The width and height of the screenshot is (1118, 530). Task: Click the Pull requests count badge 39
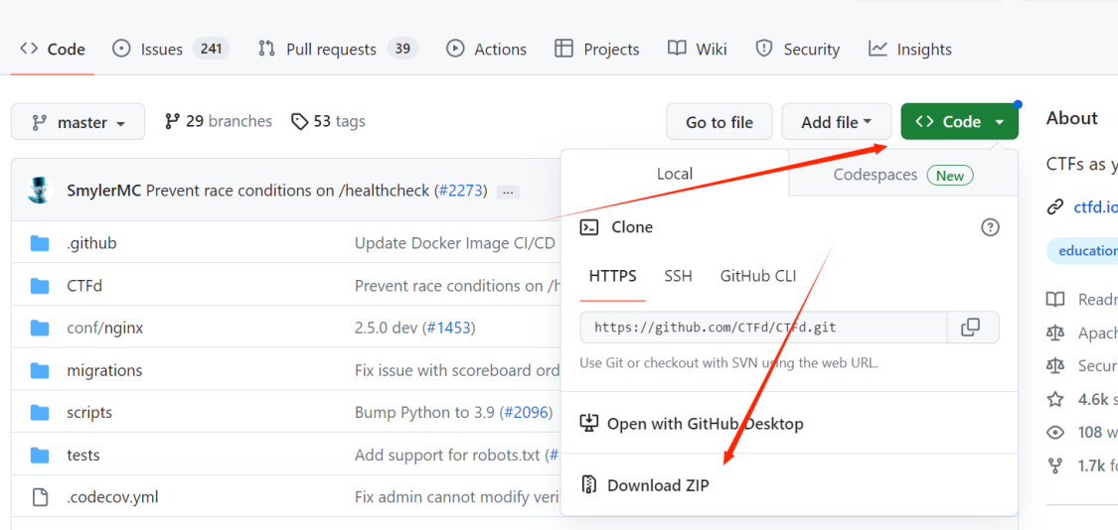coord(402,49)
